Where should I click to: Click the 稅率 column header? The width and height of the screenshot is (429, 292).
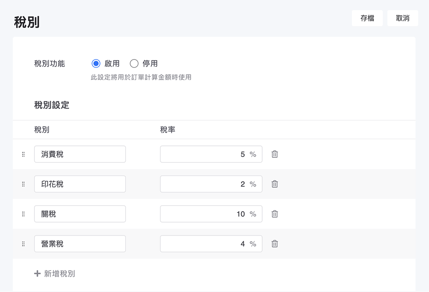click(x=168, y=130)
